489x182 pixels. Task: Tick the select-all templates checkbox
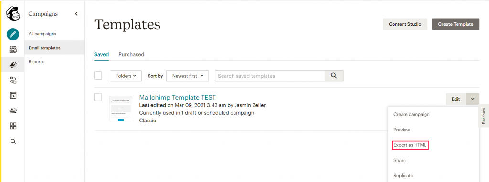98,76
